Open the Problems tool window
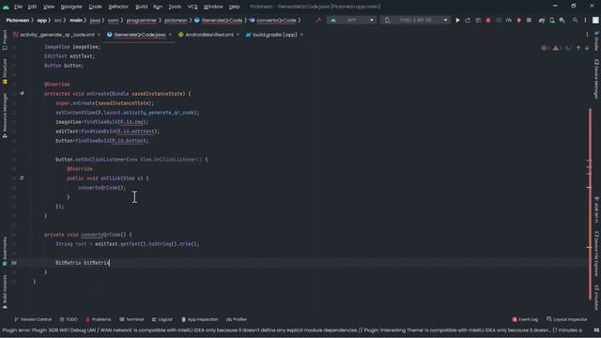Screen dimensions: 601x338 pyautogui.click(x=98, y=319)
